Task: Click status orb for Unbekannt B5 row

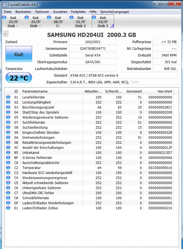Action: point(8,152)
